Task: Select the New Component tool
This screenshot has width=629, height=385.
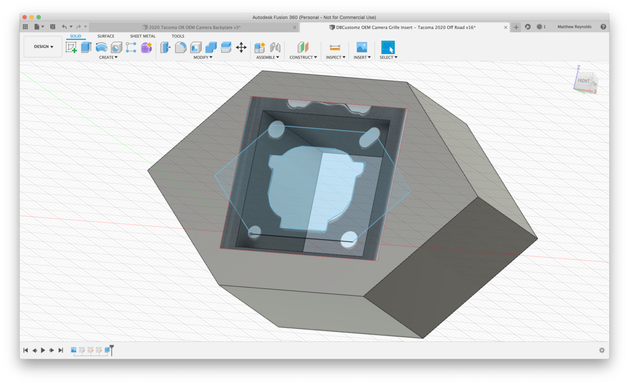Action: (260, 47)
